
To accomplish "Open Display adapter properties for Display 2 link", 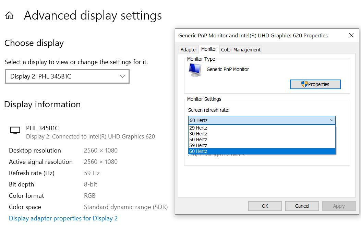I will pos(63,218).
